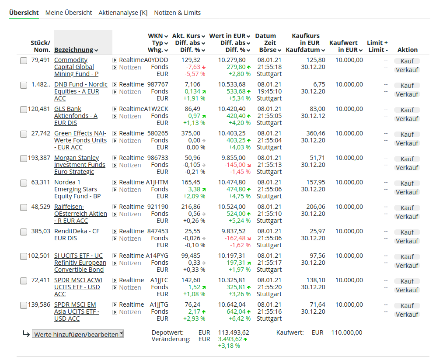The height and width of the screenshot is (360, 443).
Task: Open Realtime arrow icon for GLS Bank row
Action: point(115,109)
